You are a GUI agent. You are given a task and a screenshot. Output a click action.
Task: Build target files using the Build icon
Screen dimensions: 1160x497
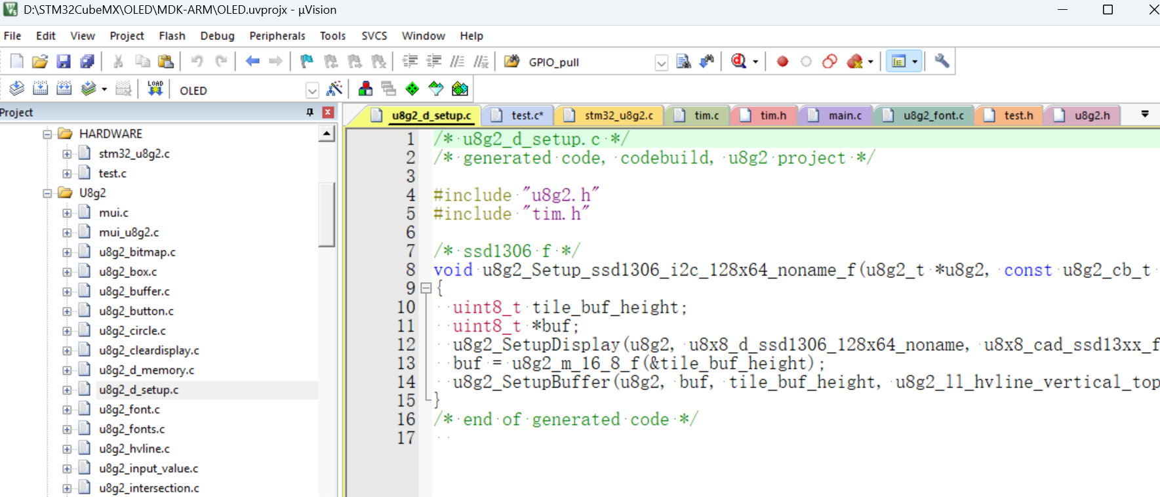41,89
